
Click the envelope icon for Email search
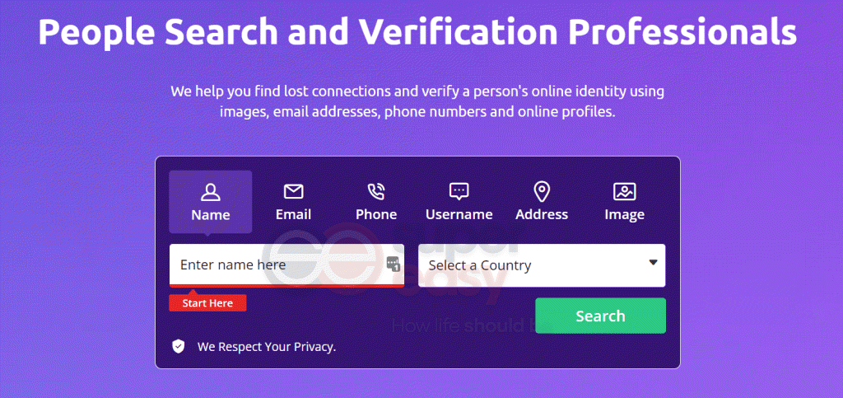pyautogui.click(x=294, y=191)
